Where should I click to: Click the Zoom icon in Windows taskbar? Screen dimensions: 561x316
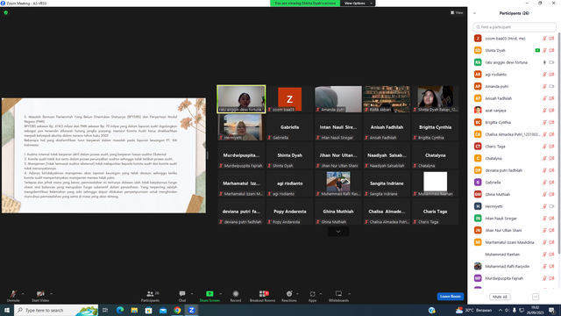click(191, 310)
